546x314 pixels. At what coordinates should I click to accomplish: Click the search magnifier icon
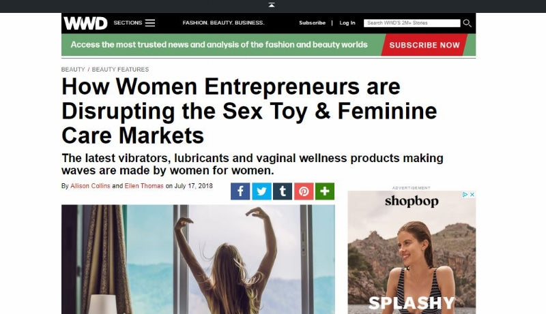[x=468, y=23]
